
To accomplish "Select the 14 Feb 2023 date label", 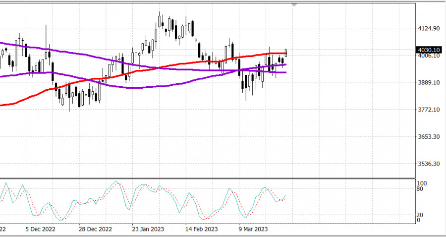I will (202, 230).
